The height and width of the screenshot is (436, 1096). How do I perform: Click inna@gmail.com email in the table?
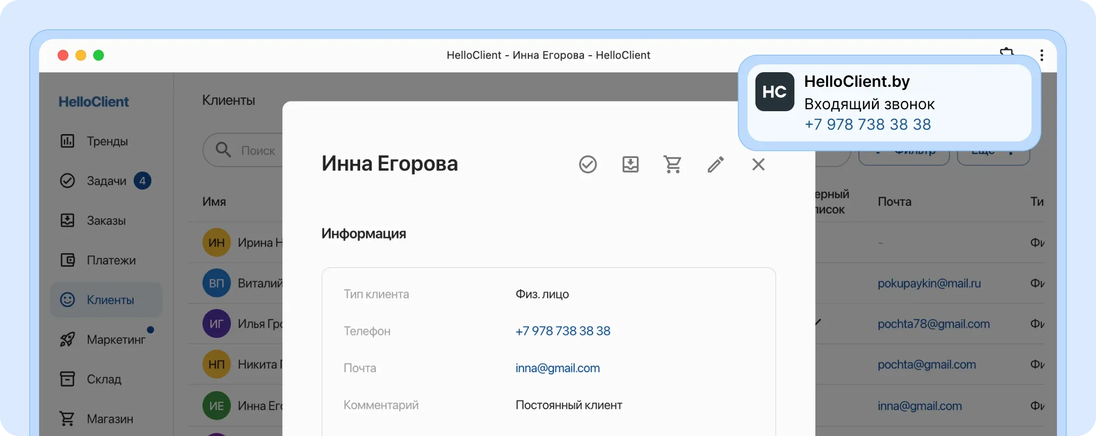pos(919,406)
